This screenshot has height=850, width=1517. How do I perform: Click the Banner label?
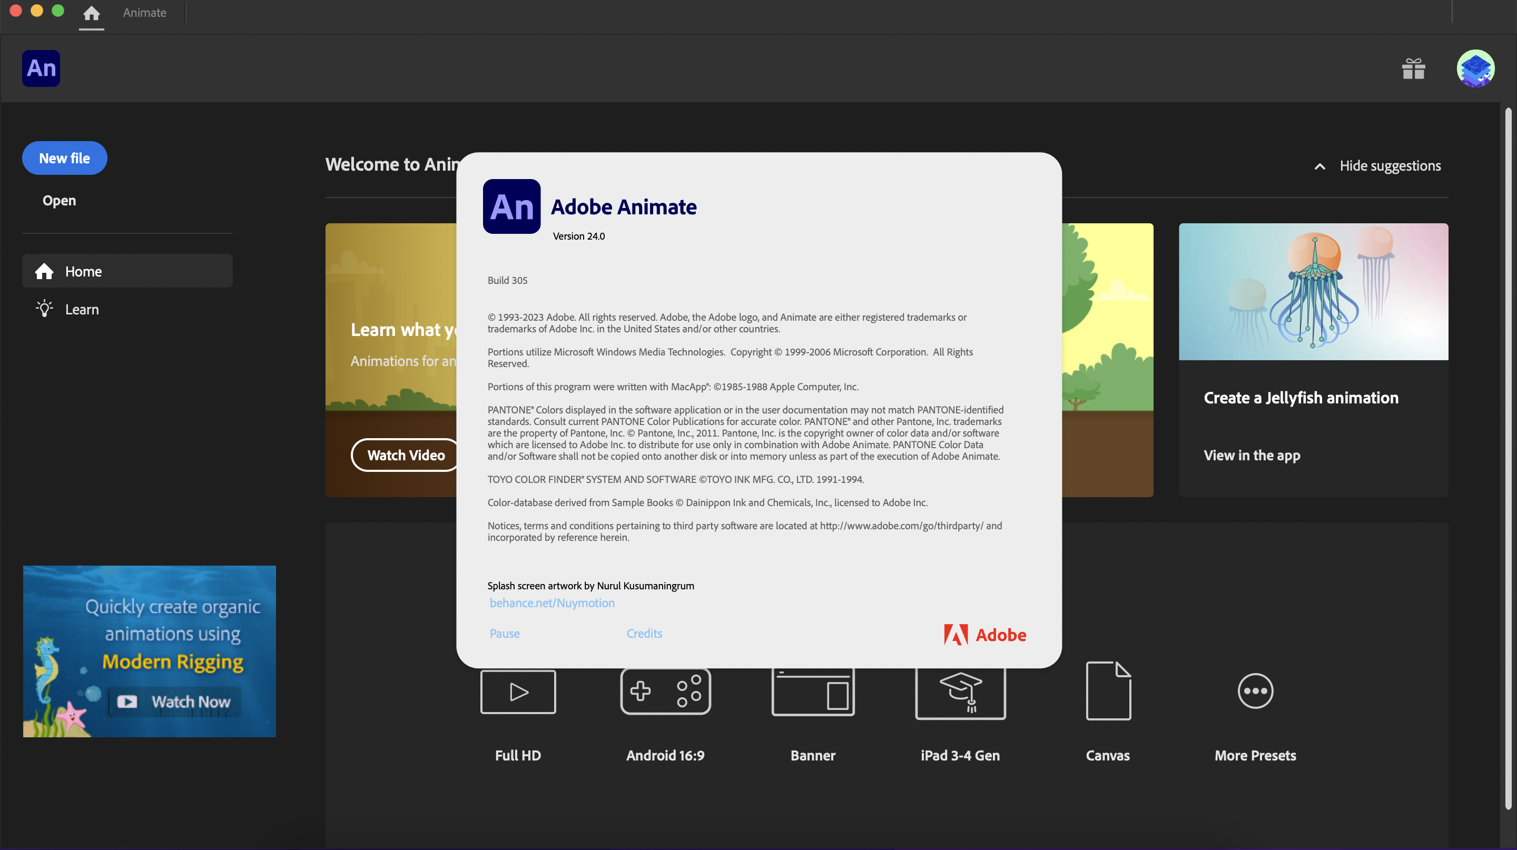pyautogui.click(x=813, y=755)
